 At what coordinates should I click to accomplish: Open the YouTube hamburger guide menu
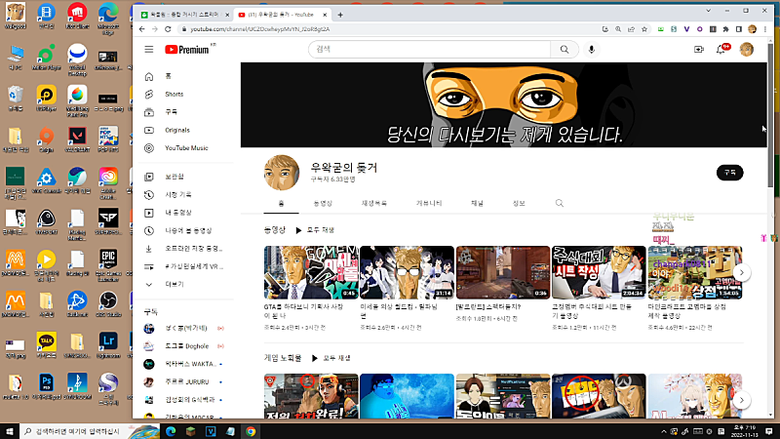coord(148,49)
